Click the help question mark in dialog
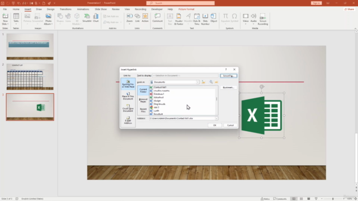 click(x=226, y=69)
